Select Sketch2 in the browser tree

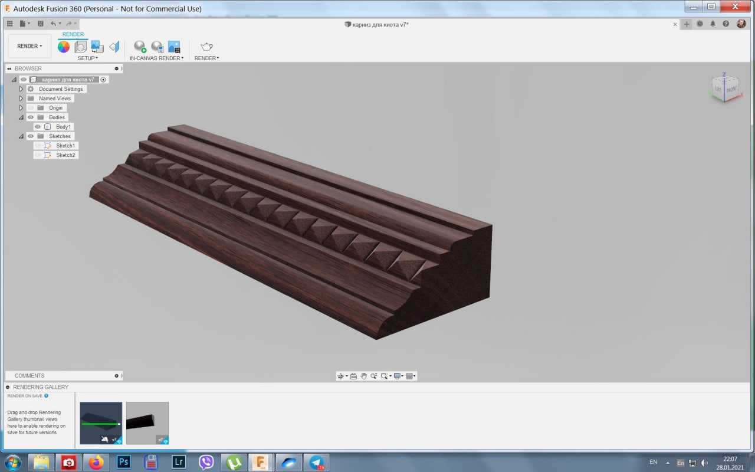point(65,155)
